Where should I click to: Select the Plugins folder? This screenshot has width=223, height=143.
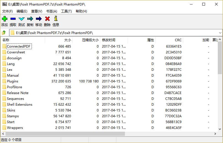[x=12, y=81]
